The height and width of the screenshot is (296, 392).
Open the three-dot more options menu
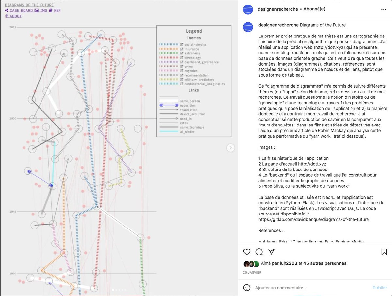pyautogui.click(x=384, y=10)
